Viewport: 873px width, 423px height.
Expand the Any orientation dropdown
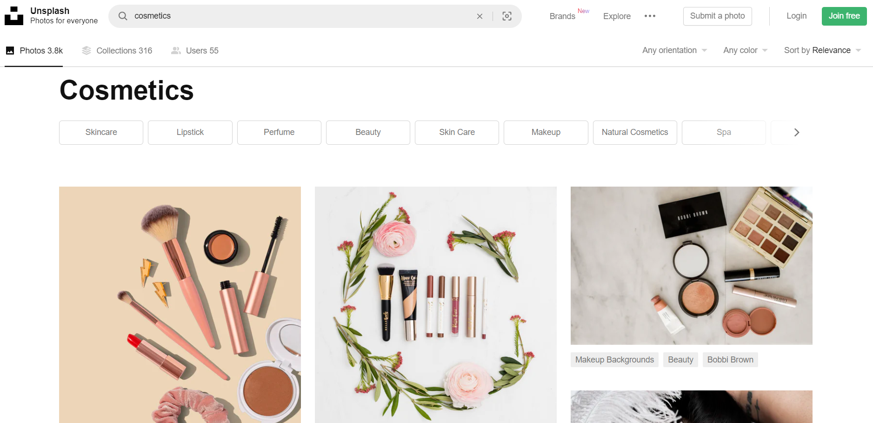pos(674,50)
